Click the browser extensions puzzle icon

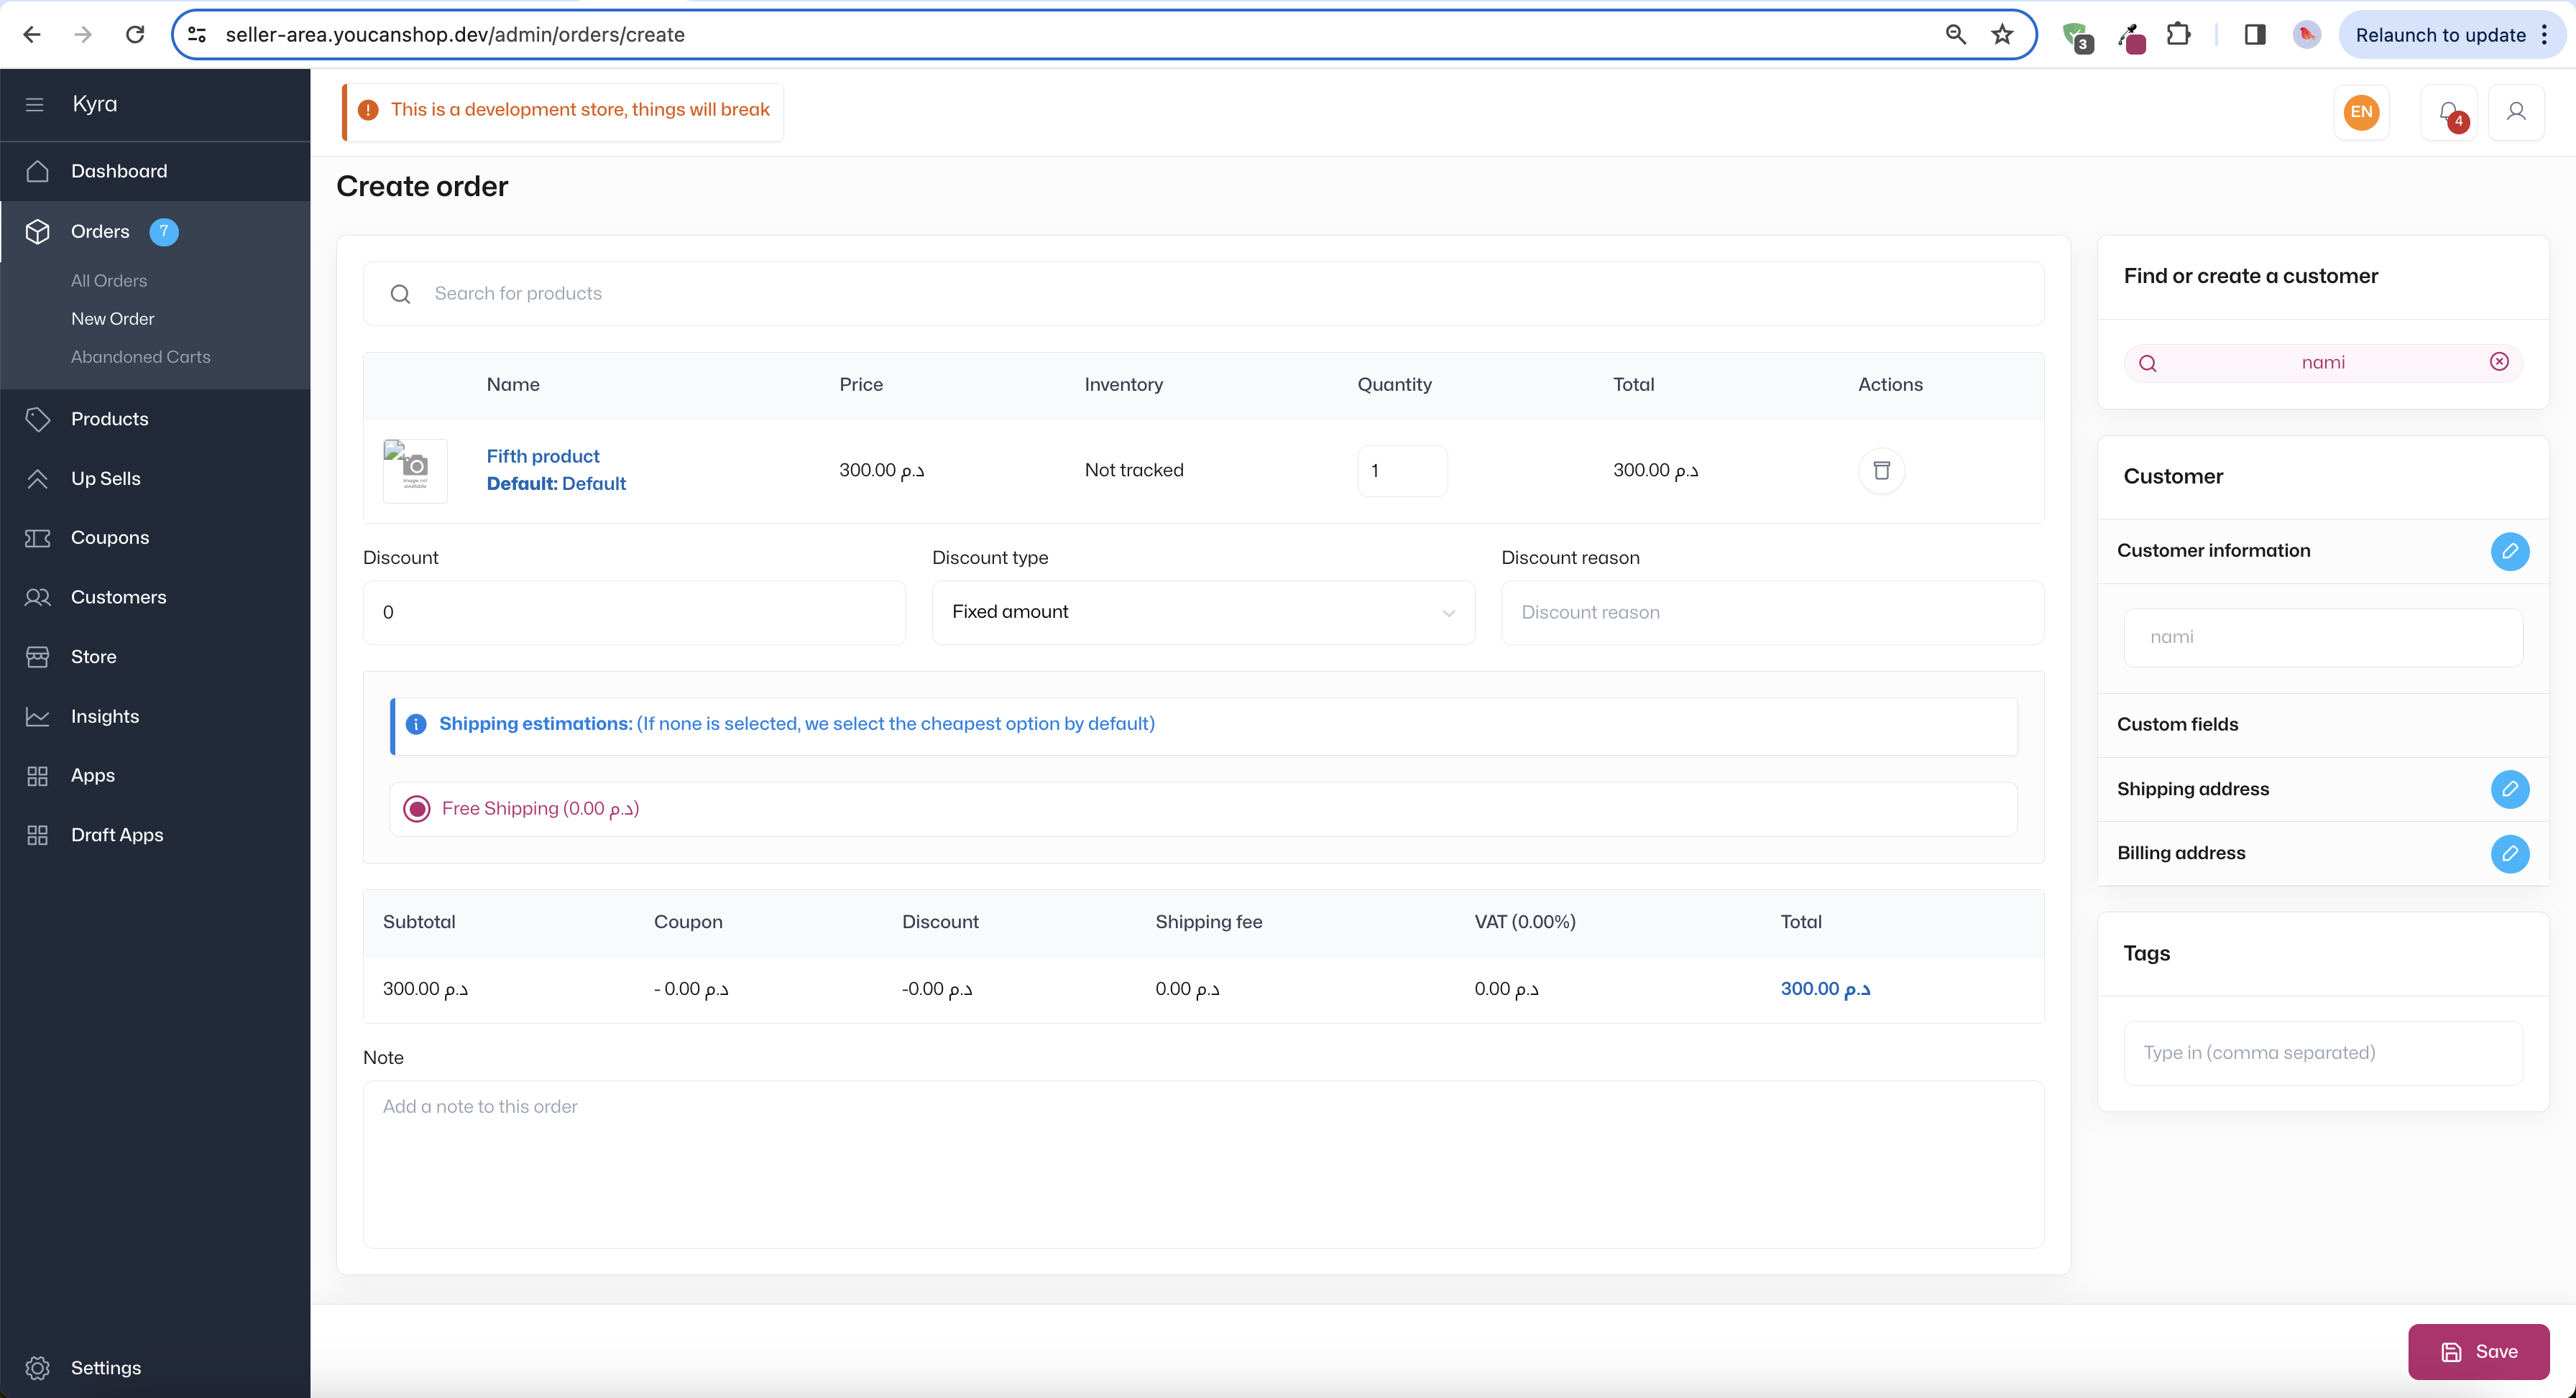(x=2179, y=34)
